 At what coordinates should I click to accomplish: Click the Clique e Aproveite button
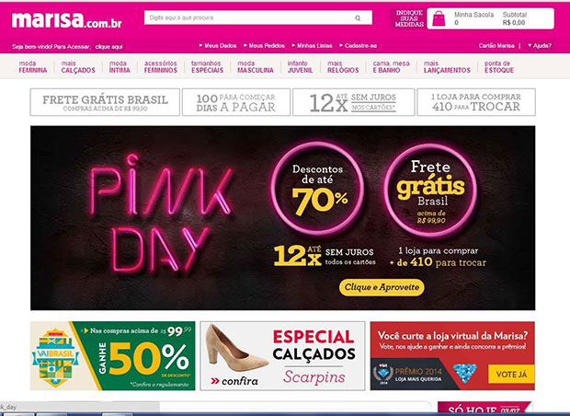click(382, 287)
